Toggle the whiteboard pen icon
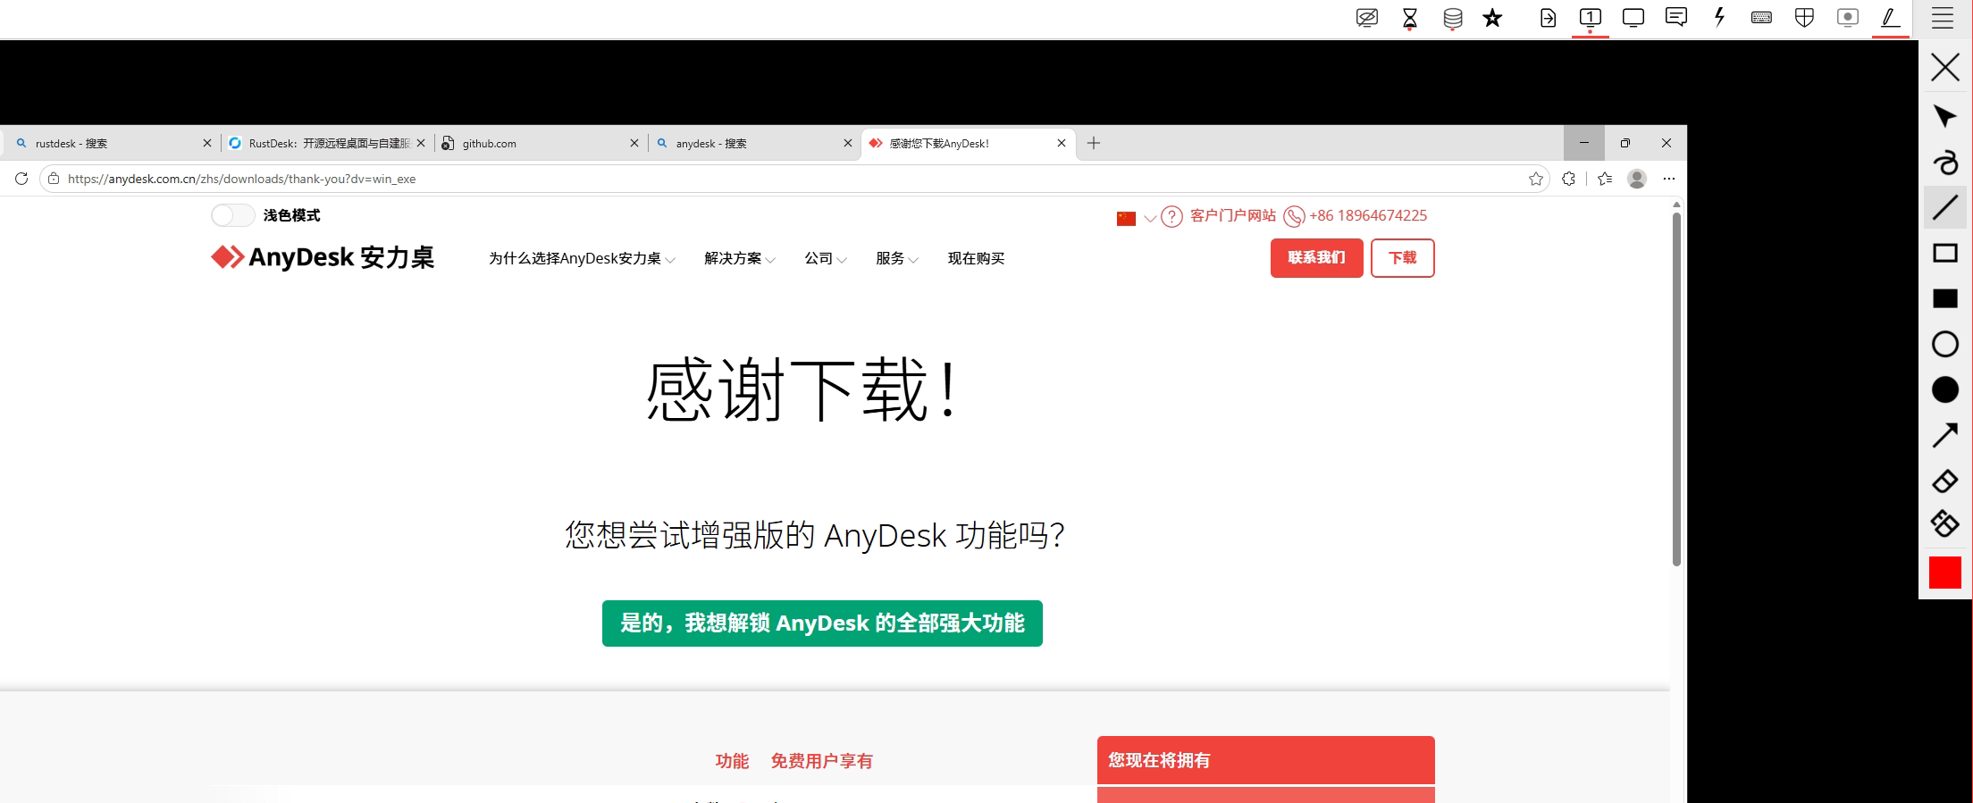The width and height of the screenshot is (1973, 803). point(1890,17)
